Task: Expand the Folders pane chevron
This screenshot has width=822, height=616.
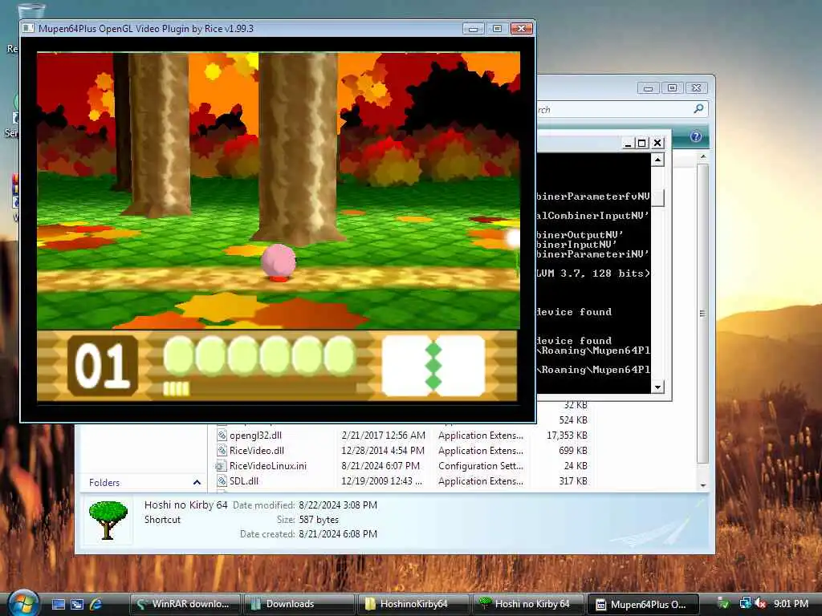Action: point(197,482)
